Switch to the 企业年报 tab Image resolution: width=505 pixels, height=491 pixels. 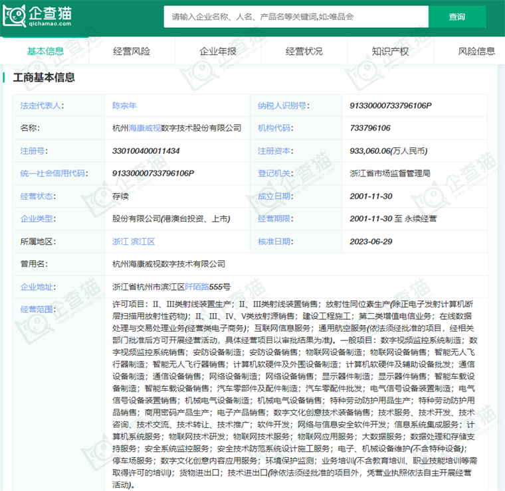click(218, 52)
